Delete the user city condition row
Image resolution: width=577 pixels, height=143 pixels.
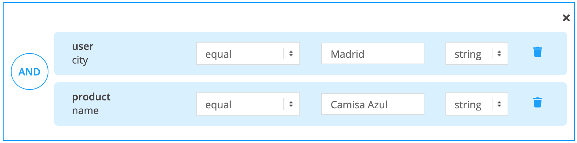(x=538, y=52)
